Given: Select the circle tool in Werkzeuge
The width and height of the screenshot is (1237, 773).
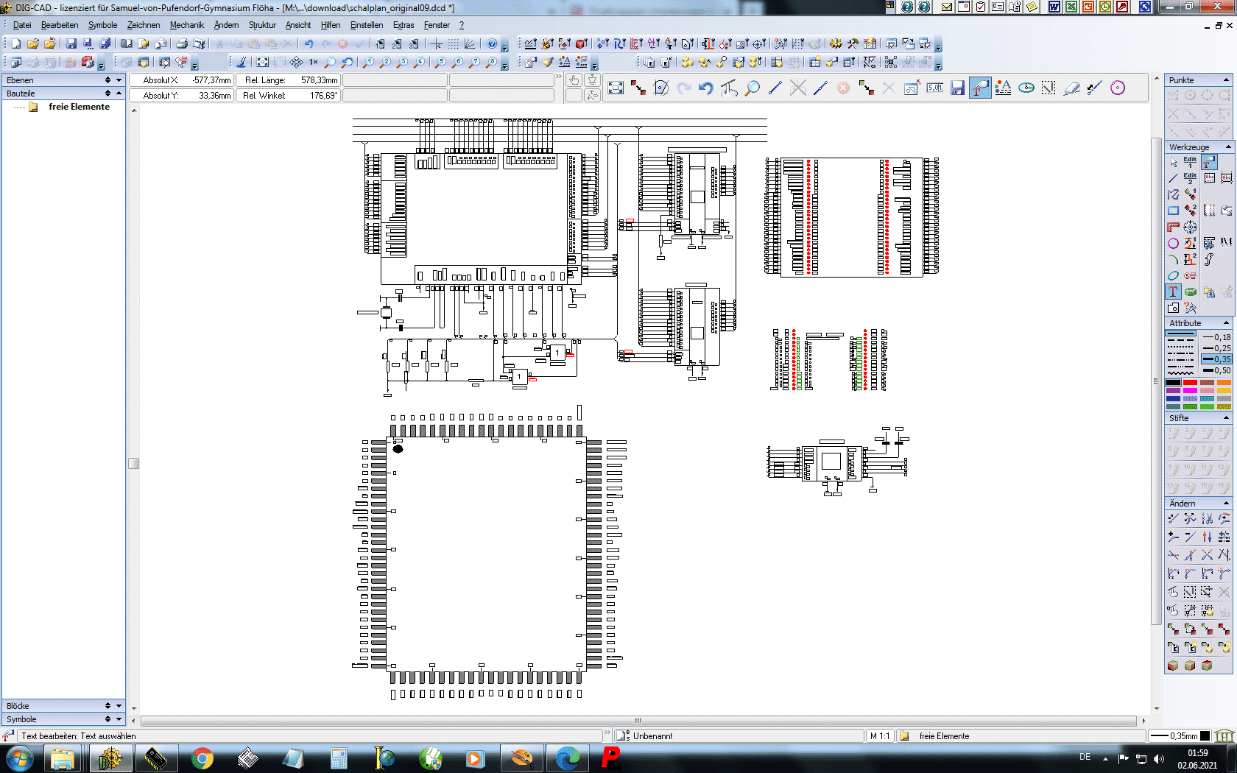Looking at the screenshot, I should pos(1174,243).
